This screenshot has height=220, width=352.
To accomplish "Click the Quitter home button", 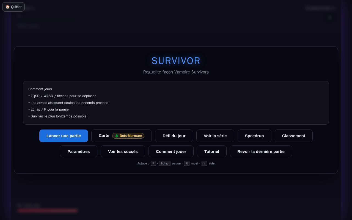I will tap(13, 7).
